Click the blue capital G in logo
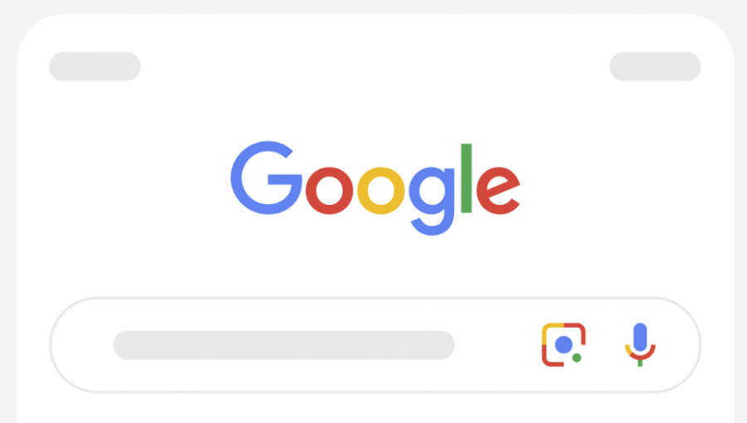The image size is (747, 423). pyautogui.click(x=266, y=177)
